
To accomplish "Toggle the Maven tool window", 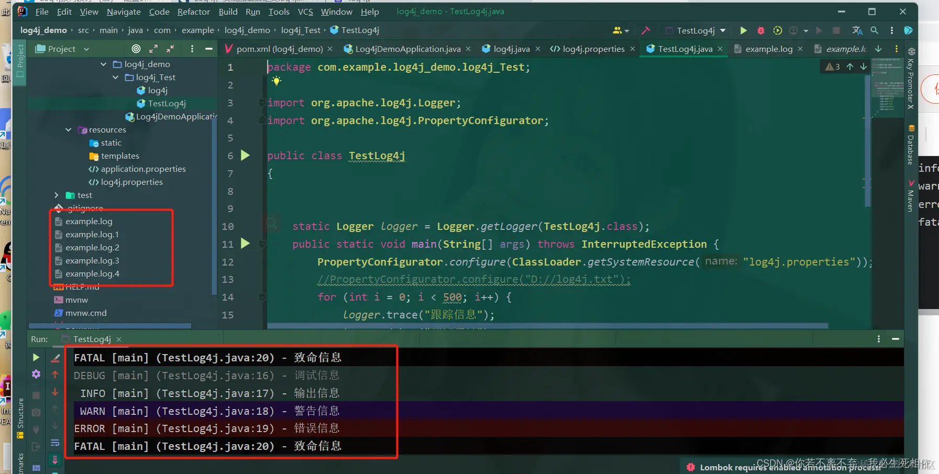I will 911,195.
